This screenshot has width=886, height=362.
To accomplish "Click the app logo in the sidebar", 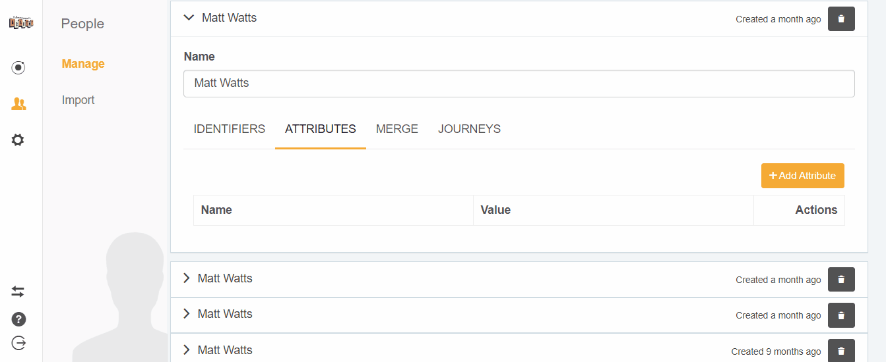I will click(20, 23).
